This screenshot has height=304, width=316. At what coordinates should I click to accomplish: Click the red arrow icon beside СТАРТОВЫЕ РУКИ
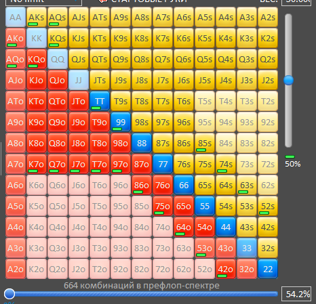pyautogui.click(x=103, y=1)
